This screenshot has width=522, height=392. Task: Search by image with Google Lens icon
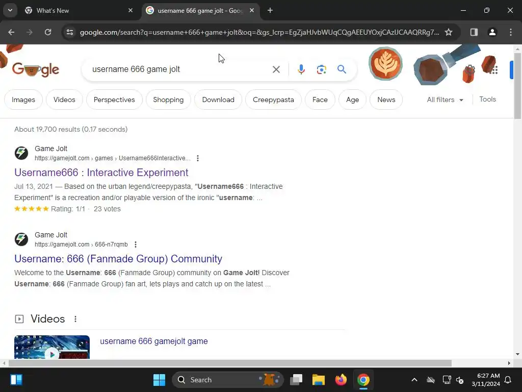coord(321,69)
